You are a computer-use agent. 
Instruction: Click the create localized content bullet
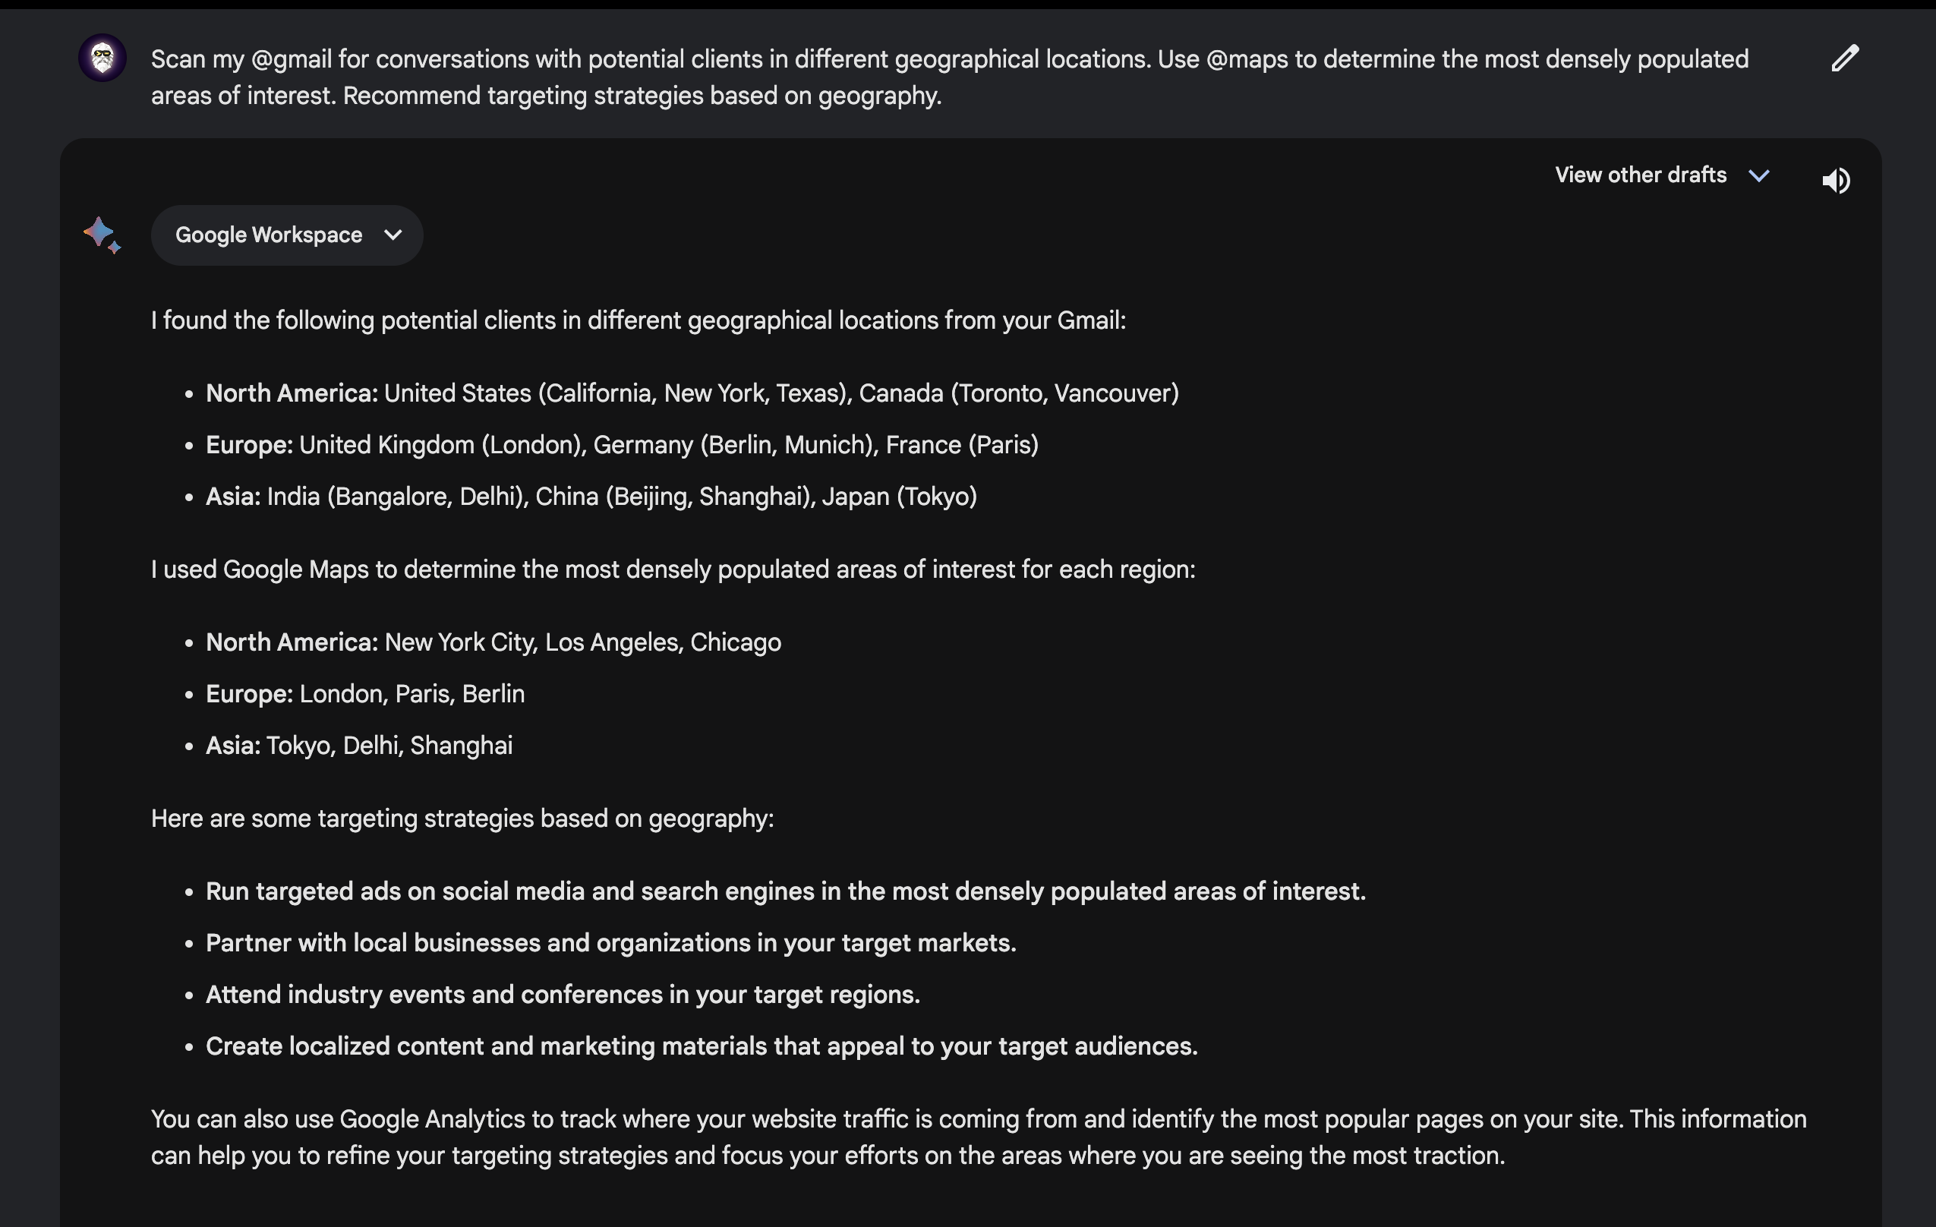pos(701,1046)
